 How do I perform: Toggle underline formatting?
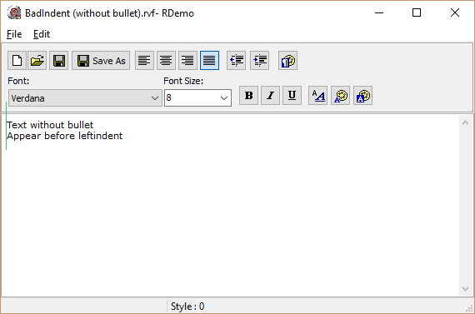[x=292, y=96]
